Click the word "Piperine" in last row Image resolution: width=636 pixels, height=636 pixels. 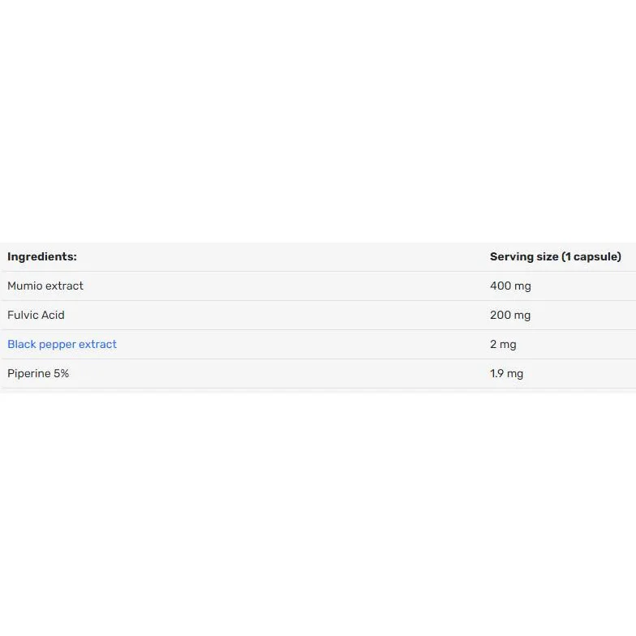click(29, 373)
